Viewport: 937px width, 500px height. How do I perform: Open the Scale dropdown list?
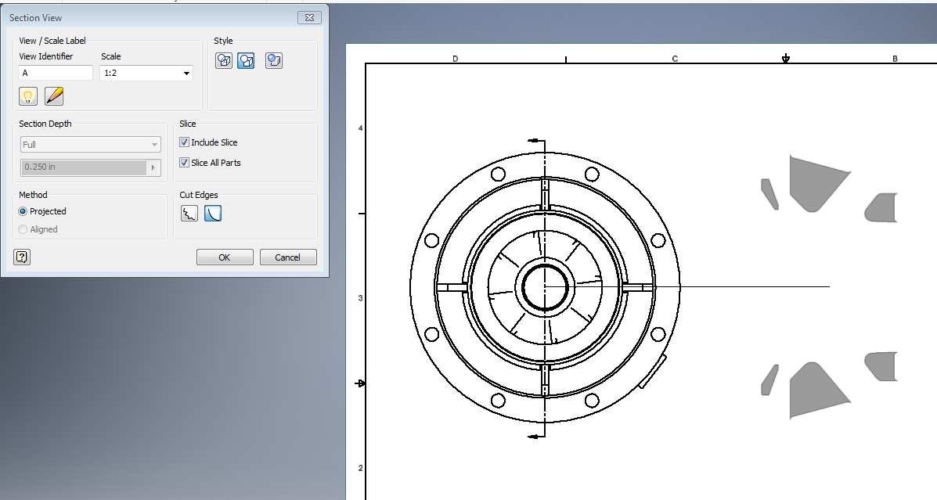coord(186,73)
